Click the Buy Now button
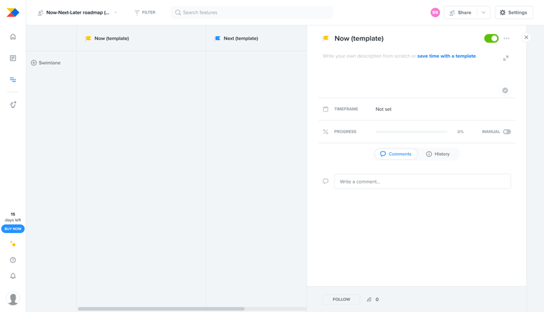The width and height of the screenshot is (544, 312). (x=13, y=229)
